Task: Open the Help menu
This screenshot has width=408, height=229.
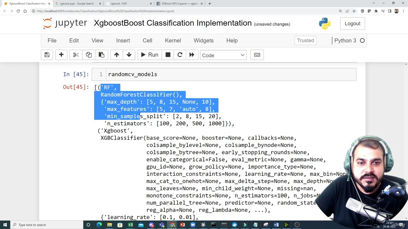Action: (232, 40)
